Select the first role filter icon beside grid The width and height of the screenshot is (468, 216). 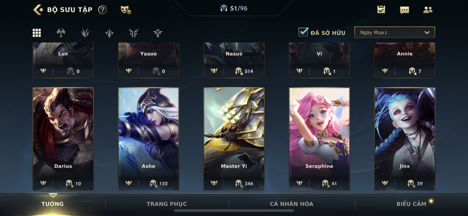[61, 33]
